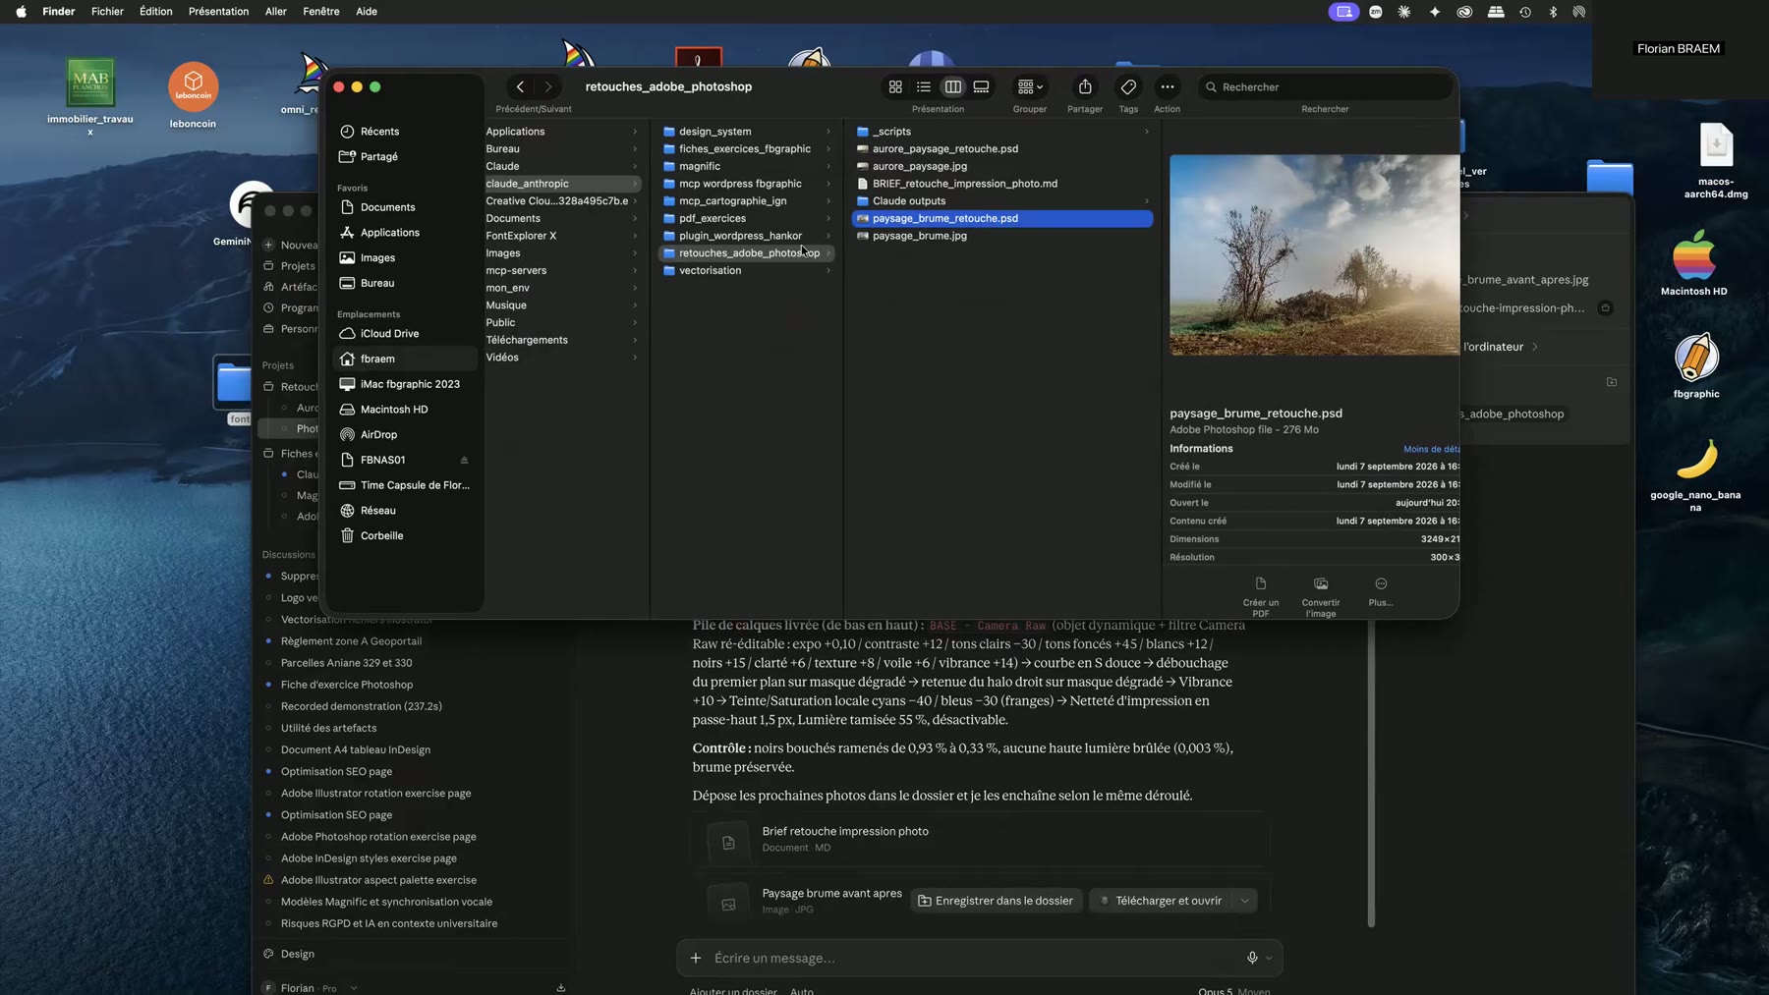
Task: Select the mcp_cartographie_ign folder
Action: point(747,201)
